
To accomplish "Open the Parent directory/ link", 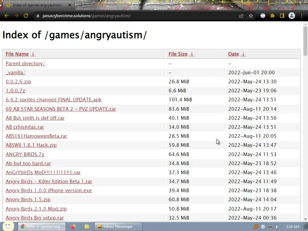I will click(x=25, y=63).
